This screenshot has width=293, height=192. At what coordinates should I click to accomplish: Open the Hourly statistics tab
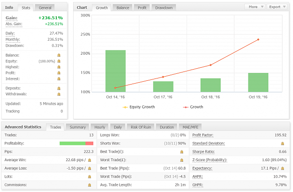(99, 127)
